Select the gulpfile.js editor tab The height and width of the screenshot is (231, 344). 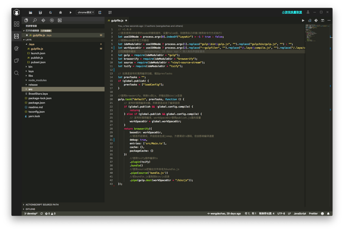[x=117, y=20]
